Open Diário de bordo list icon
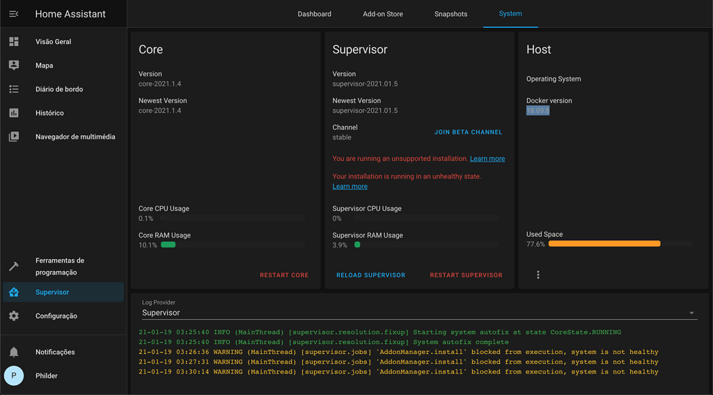This screenshot has width=713, height=395. pyautogui.click(x=14, y=89)
